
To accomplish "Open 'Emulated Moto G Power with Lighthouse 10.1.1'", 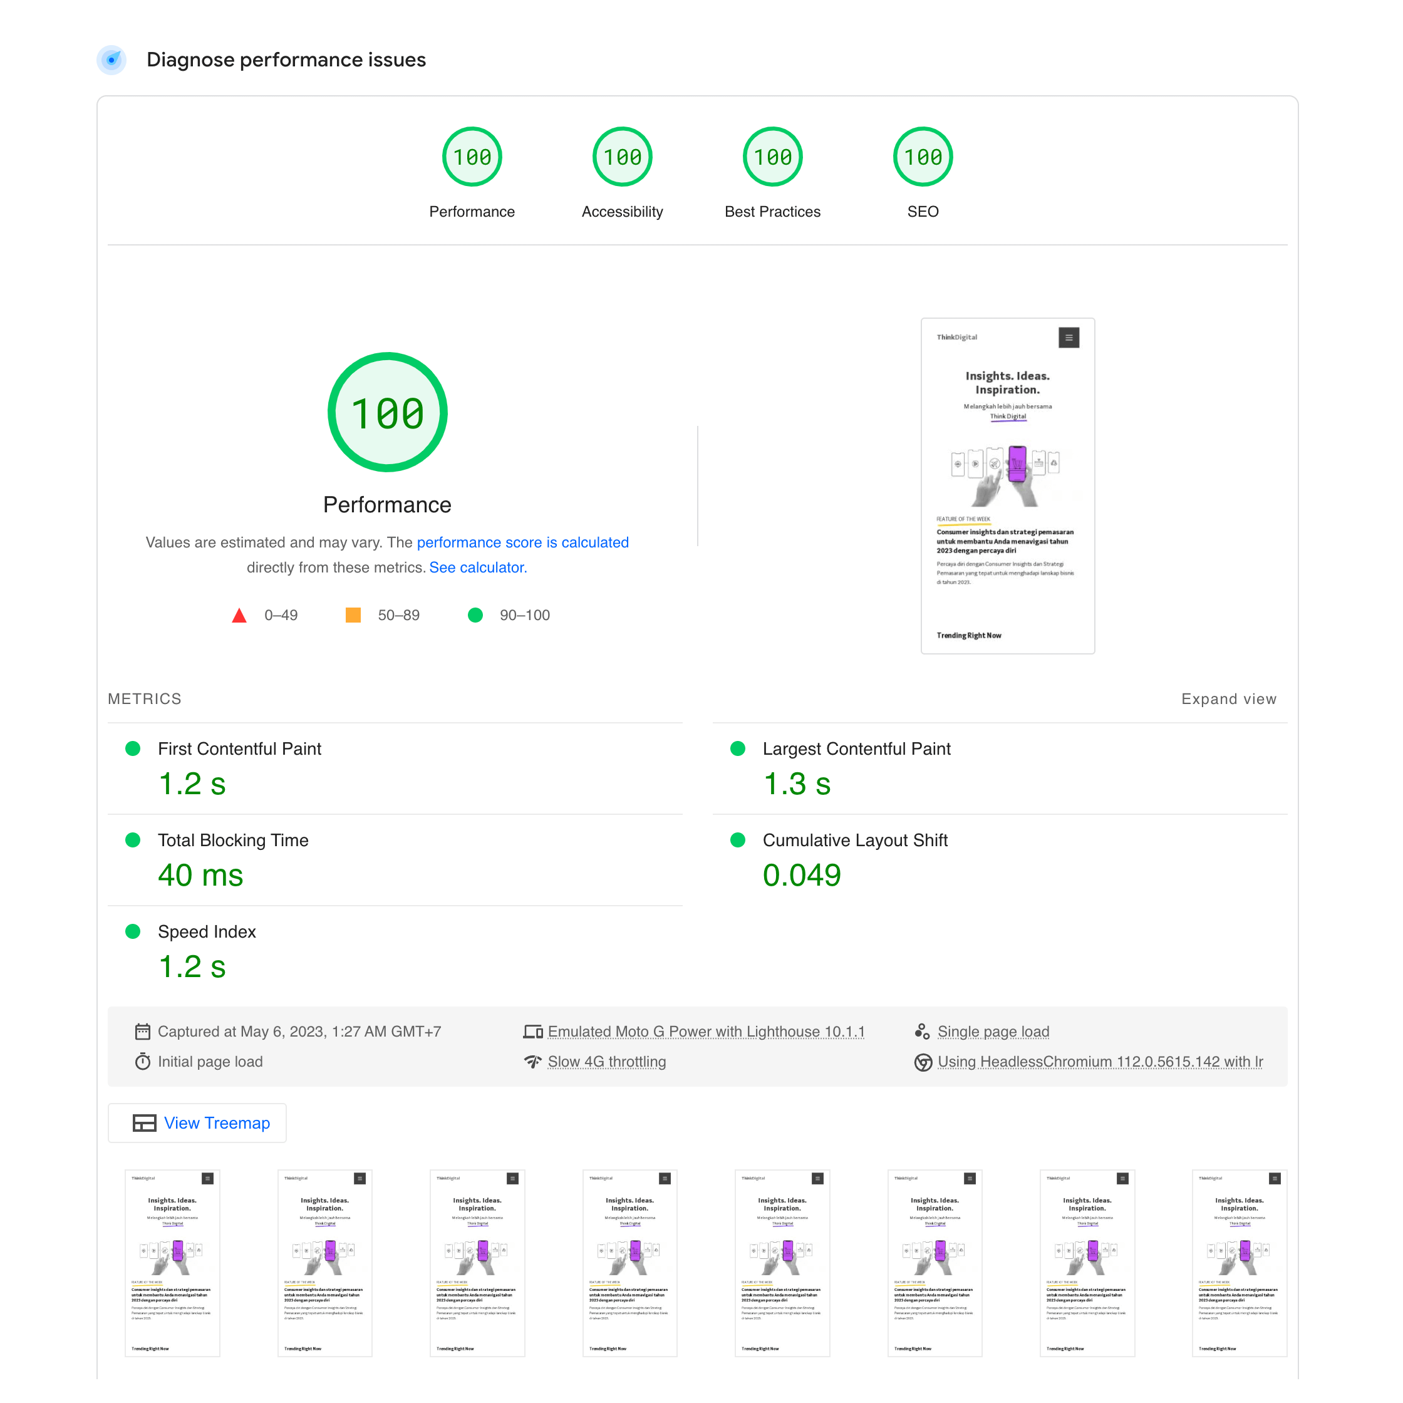I will 706,1031.
